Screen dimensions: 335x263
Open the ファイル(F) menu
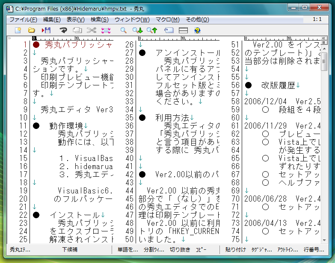click(x=23, y=20)
